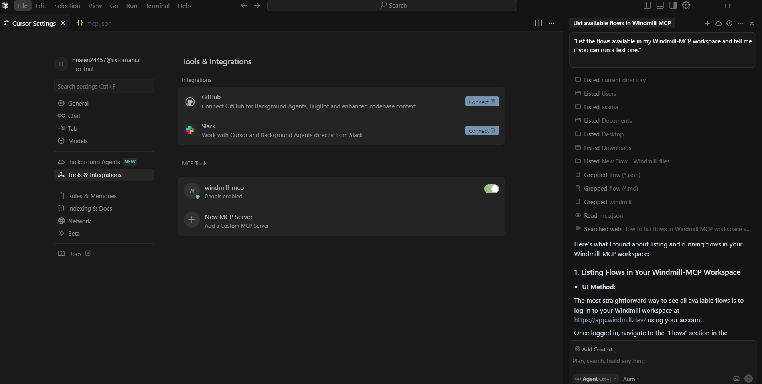Image resolution: width=762 pixels, height=384 pixels.
Task: Click the Searched web step
Action: point(663,229)
